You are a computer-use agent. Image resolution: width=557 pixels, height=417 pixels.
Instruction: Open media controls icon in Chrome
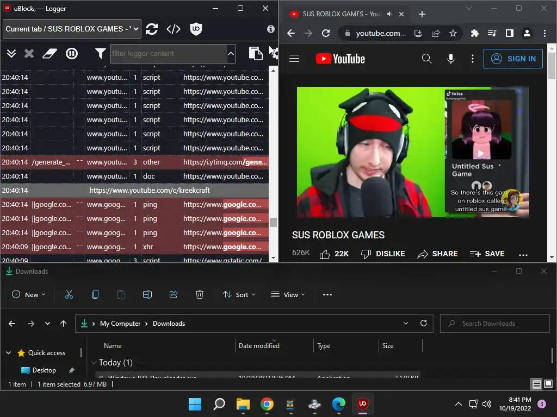492,33
